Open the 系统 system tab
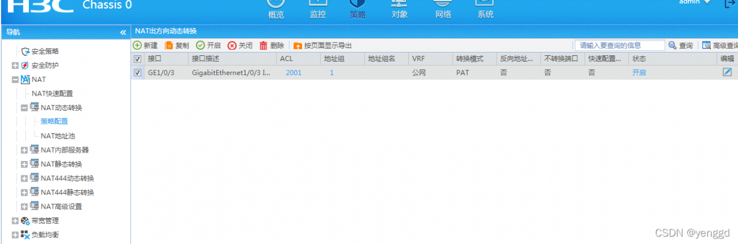The height and width of the screenshot is (244, 738). pyautogui.click(x=485, y=10)
